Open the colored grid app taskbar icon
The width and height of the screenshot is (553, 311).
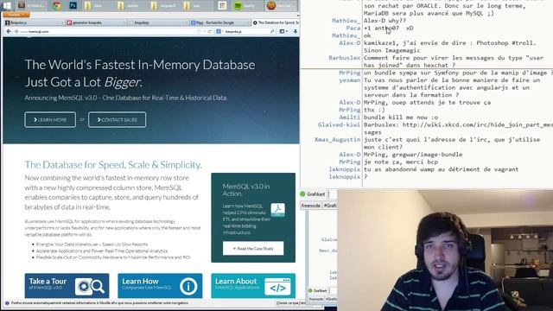(222, 5)
